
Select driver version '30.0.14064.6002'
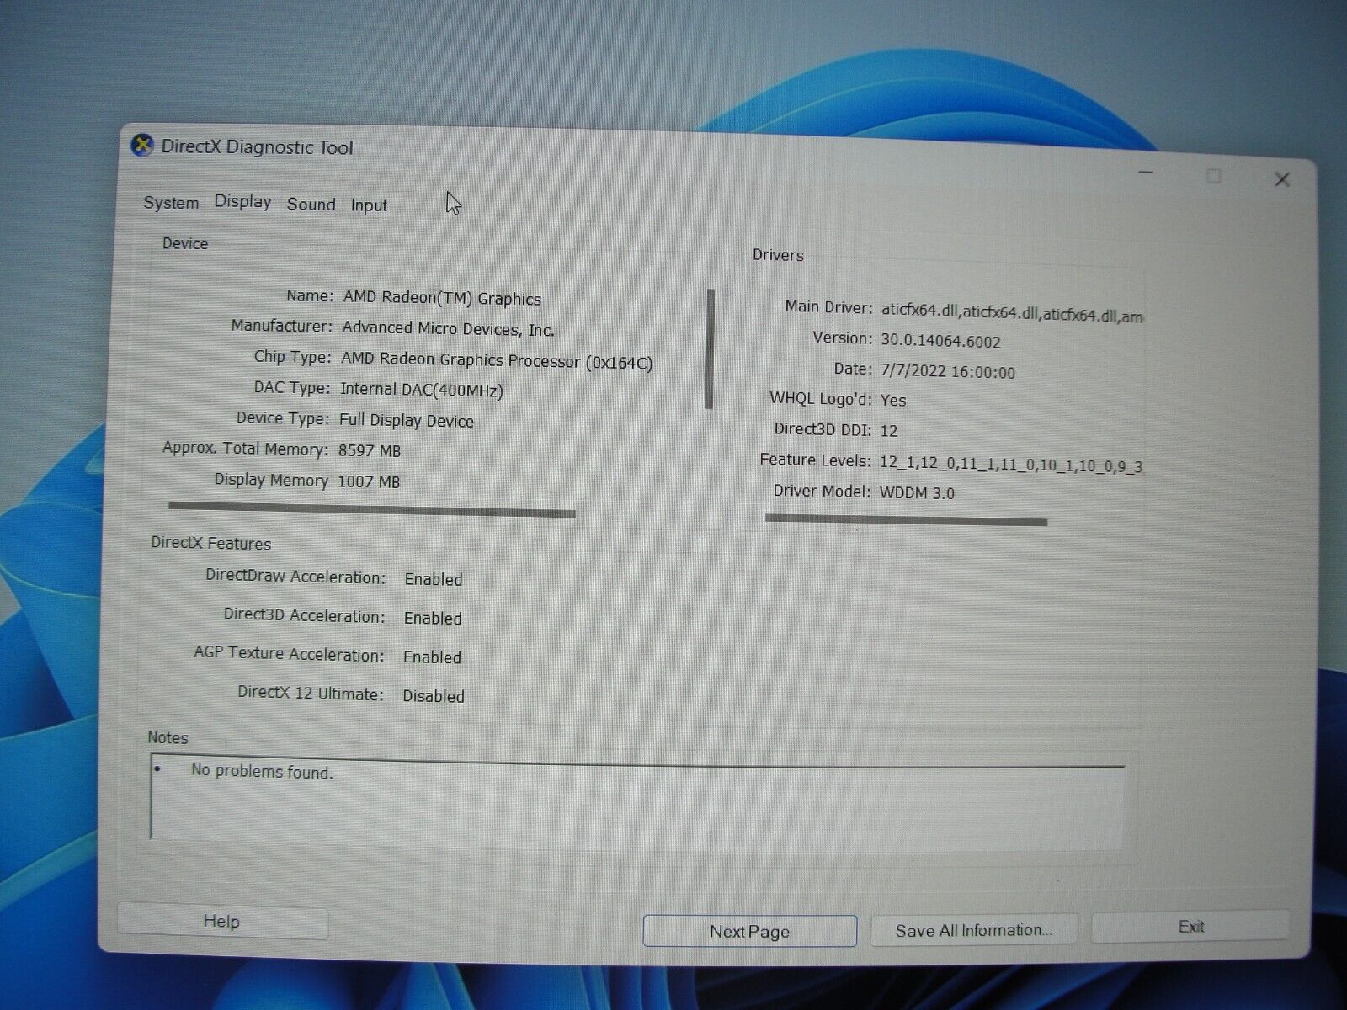940,341
